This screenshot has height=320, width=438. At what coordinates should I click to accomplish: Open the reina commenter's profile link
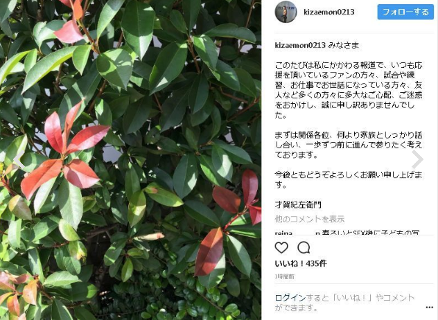click(x=283, y=233)
